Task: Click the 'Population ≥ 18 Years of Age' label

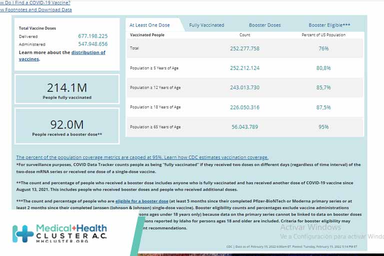Action: [155, 107]
